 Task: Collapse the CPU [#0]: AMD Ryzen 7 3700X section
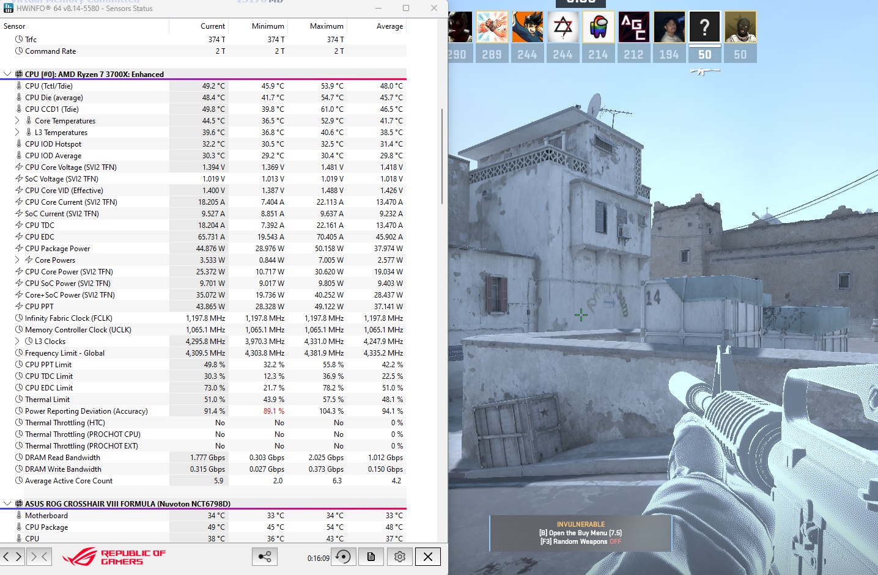(x=7, y=75)
